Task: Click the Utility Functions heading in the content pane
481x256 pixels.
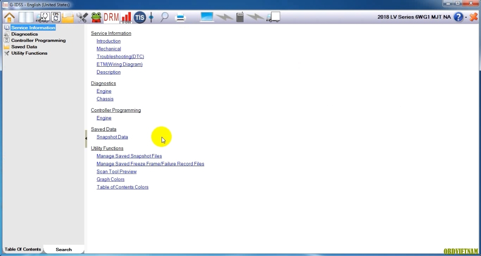Action: click(107, 148)
